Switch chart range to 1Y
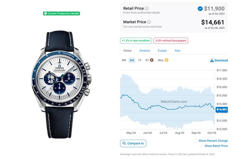 pos(140,60)
